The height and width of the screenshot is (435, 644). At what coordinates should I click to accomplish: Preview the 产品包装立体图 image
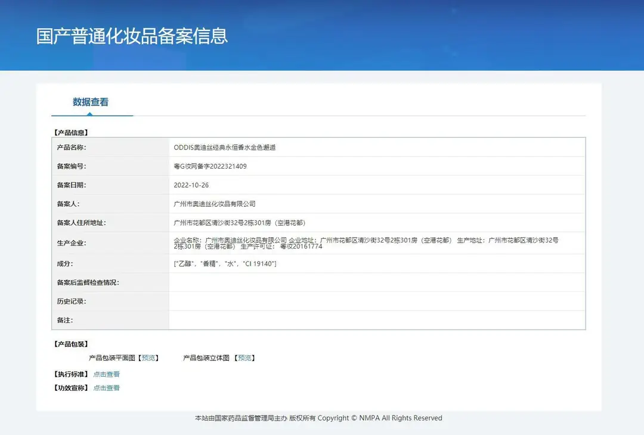coord(245,358)
